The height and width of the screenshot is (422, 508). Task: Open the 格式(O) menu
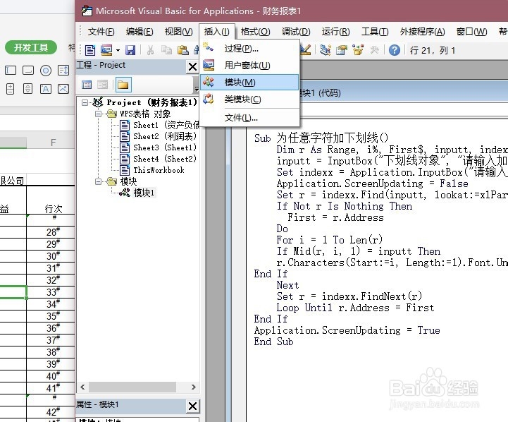click(255, 32)
